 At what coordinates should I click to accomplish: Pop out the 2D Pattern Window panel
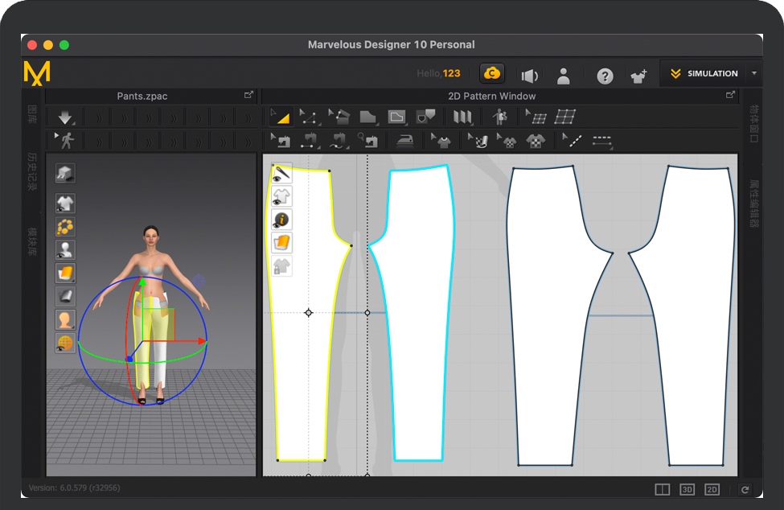tap(730, 95)
